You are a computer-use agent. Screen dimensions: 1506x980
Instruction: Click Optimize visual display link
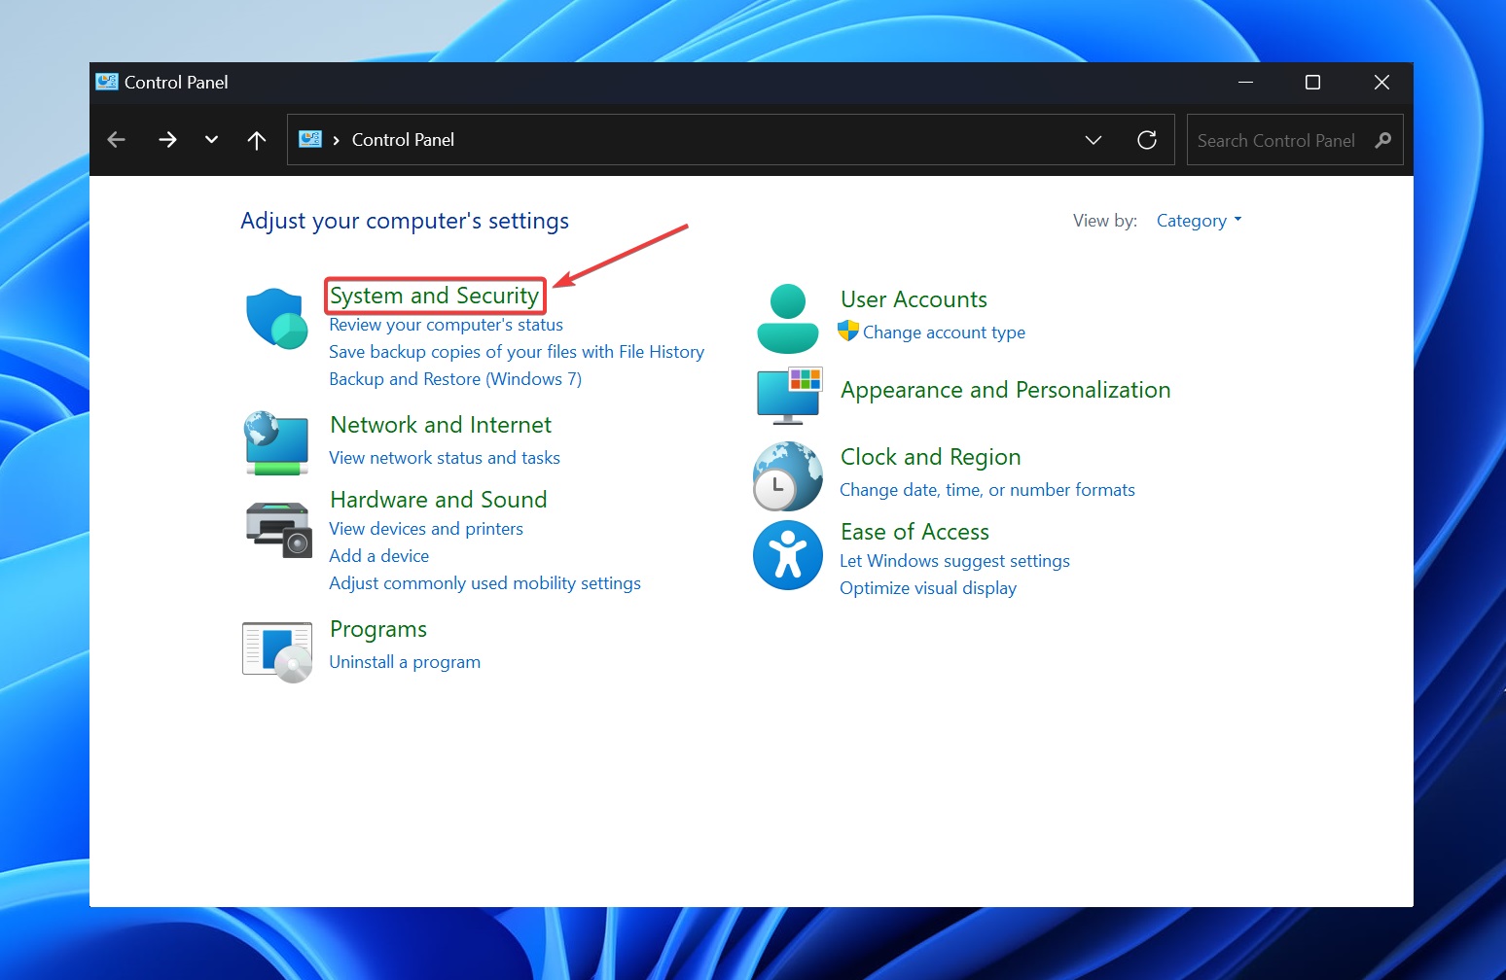928,588
